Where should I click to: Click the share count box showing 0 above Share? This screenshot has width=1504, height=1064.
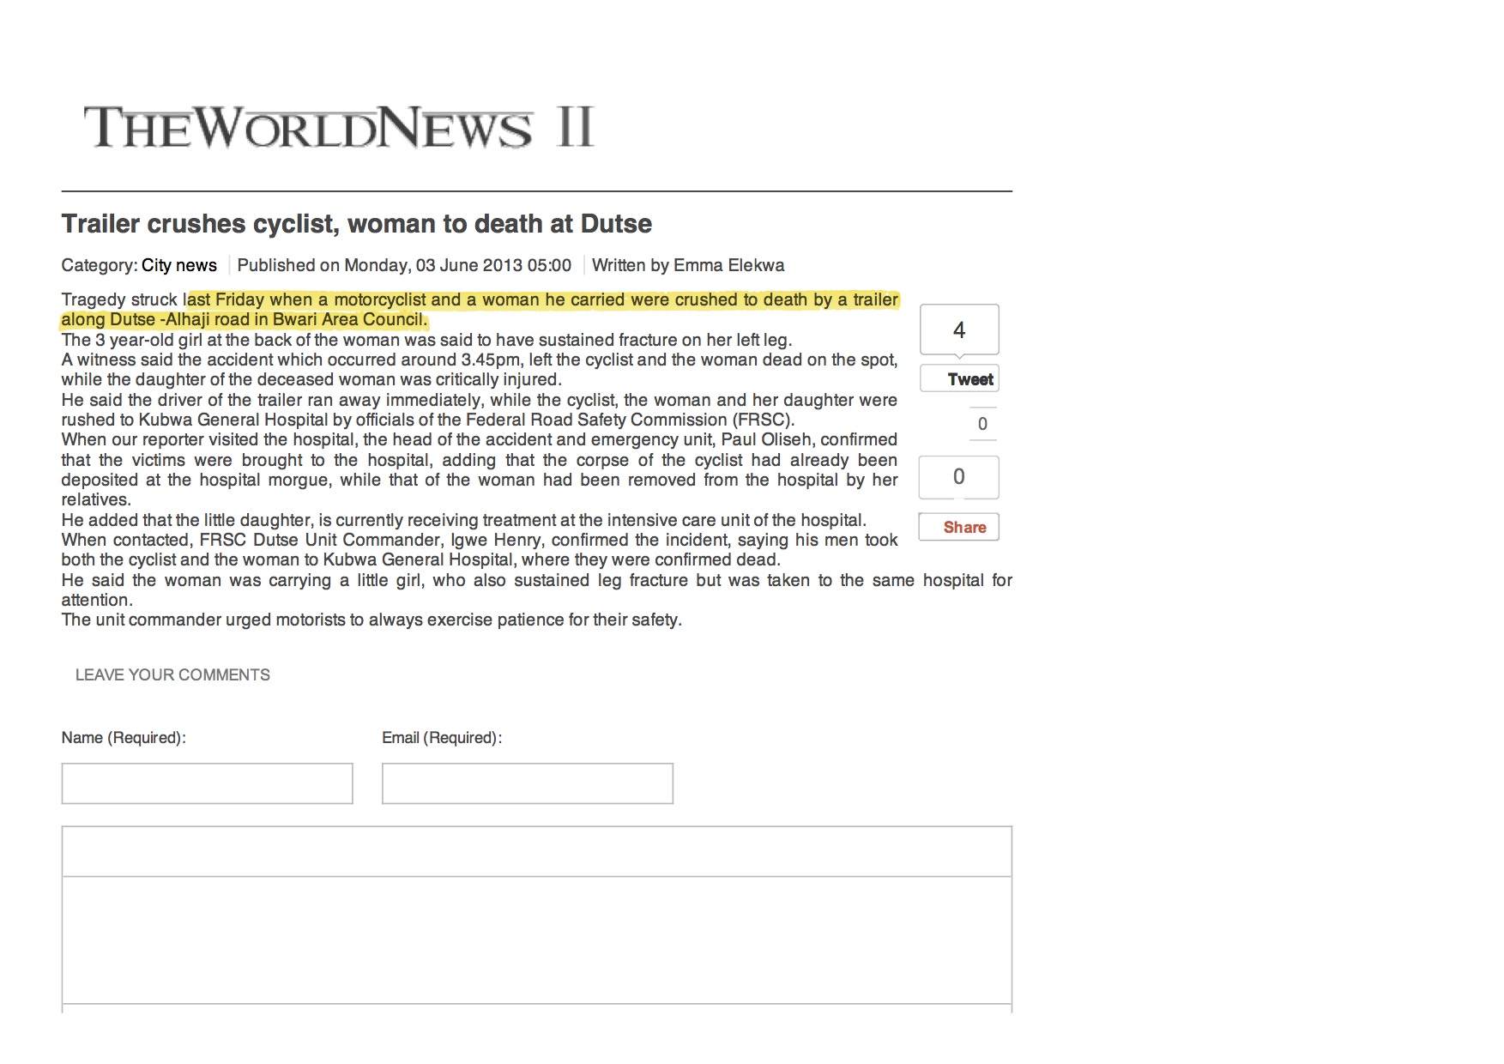point(959,477)
